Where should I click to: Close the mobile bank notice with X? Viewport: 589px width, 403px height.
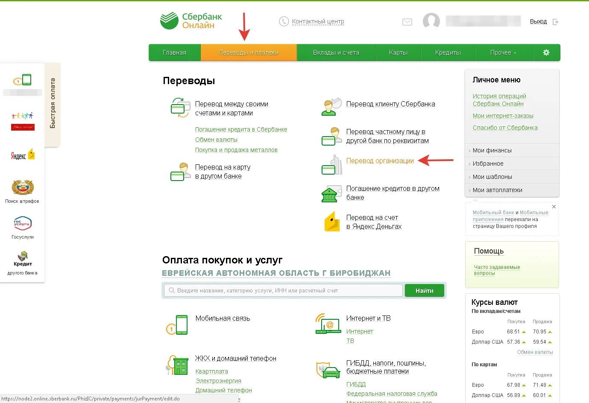(554, 207)
